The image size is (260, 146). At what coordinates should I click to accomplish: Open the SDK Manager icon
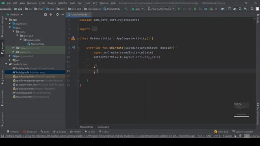pos(245,9)
